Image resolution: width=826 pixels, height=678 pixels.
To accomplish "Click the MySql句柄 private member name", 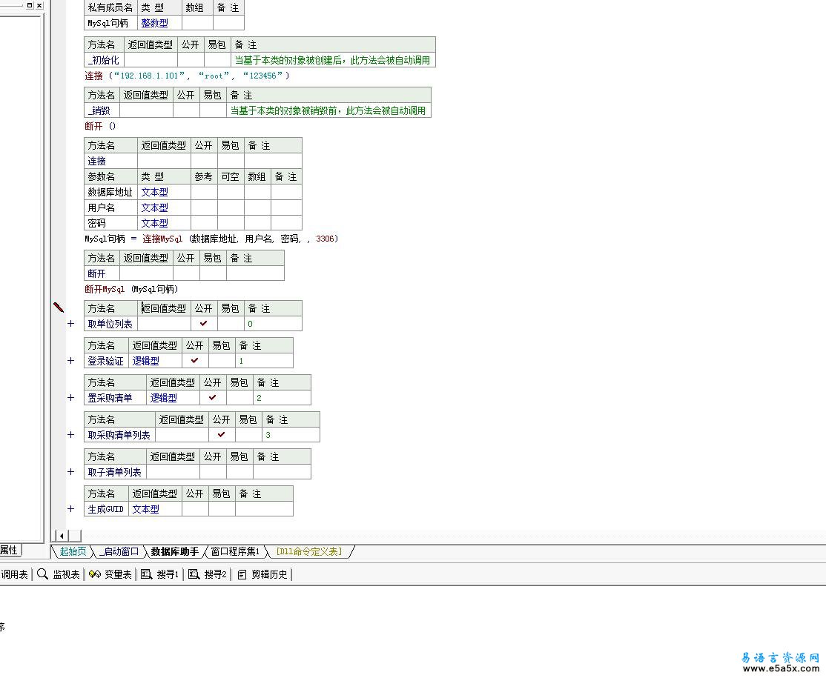I will pyautogui.click(x=110, y=23).
